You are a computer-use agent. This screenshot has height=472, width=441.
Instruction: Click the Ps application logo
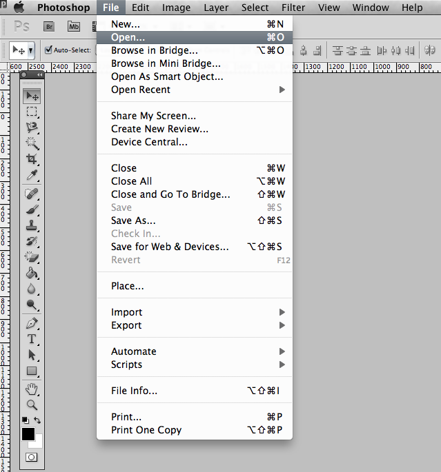[x=21, y=26]
